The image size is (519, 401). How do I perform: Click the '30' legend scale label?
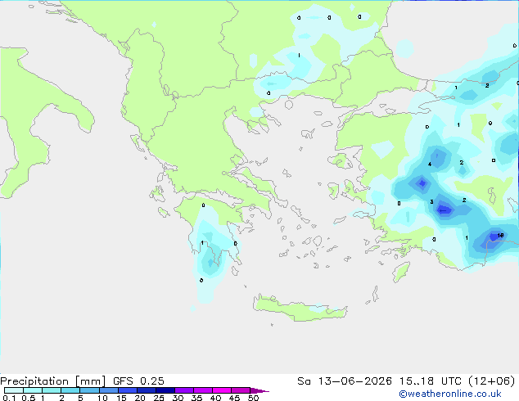click(x=178, y=398)
